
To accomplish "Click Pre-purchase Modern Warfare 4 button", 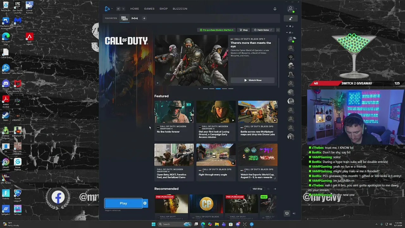I will (x=216, y=30).
